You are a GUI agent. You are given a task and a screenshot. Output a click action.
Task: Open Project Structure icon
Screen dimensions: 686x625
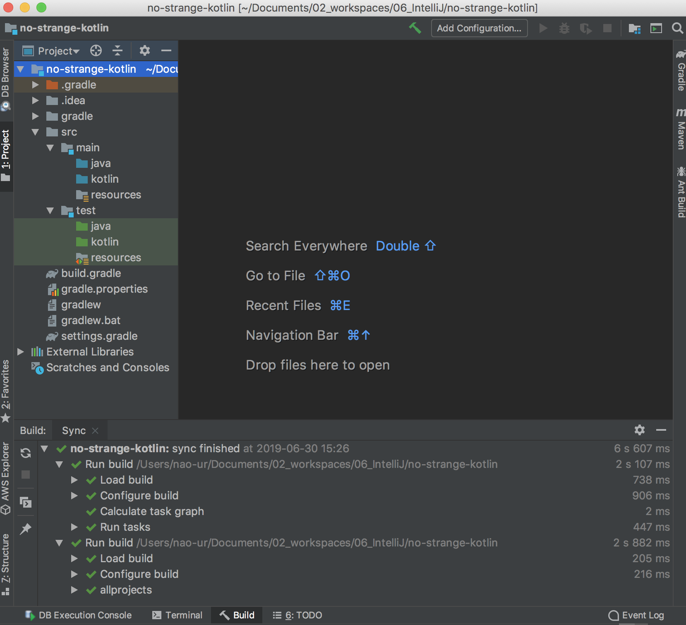pos(634,28)
